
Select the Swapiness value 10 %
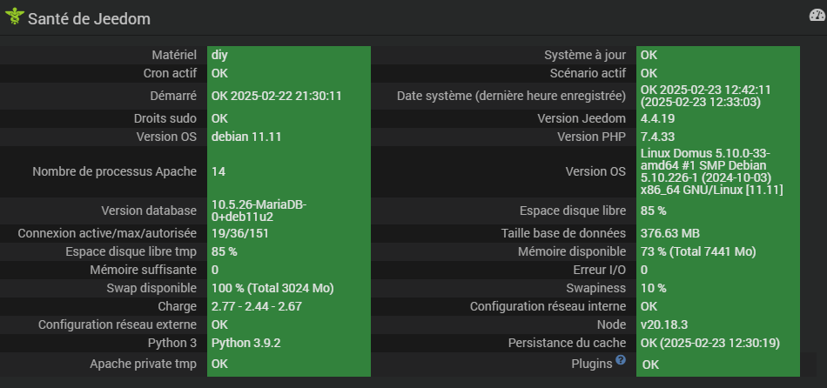click(x=654, y=288)
